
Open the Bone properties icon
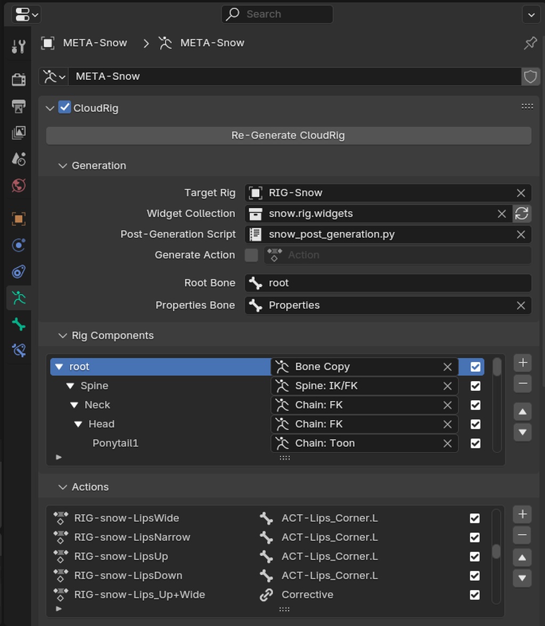(x=19, y=324)
